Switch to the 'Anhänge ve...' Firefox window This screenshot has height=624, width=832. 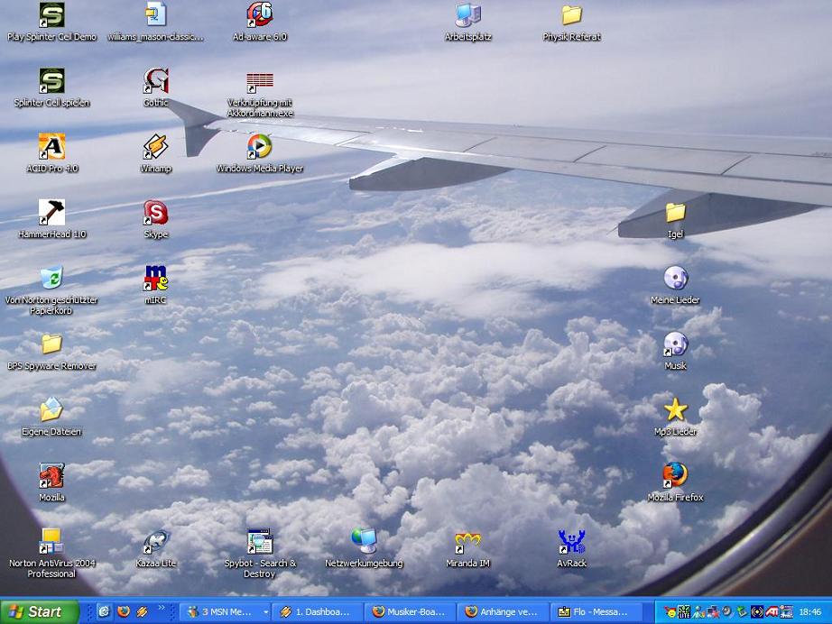[503, 611]
